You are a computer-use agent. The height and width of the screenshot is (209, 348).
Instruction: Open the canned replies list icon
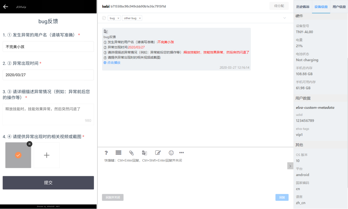click(x=118, y=152)
